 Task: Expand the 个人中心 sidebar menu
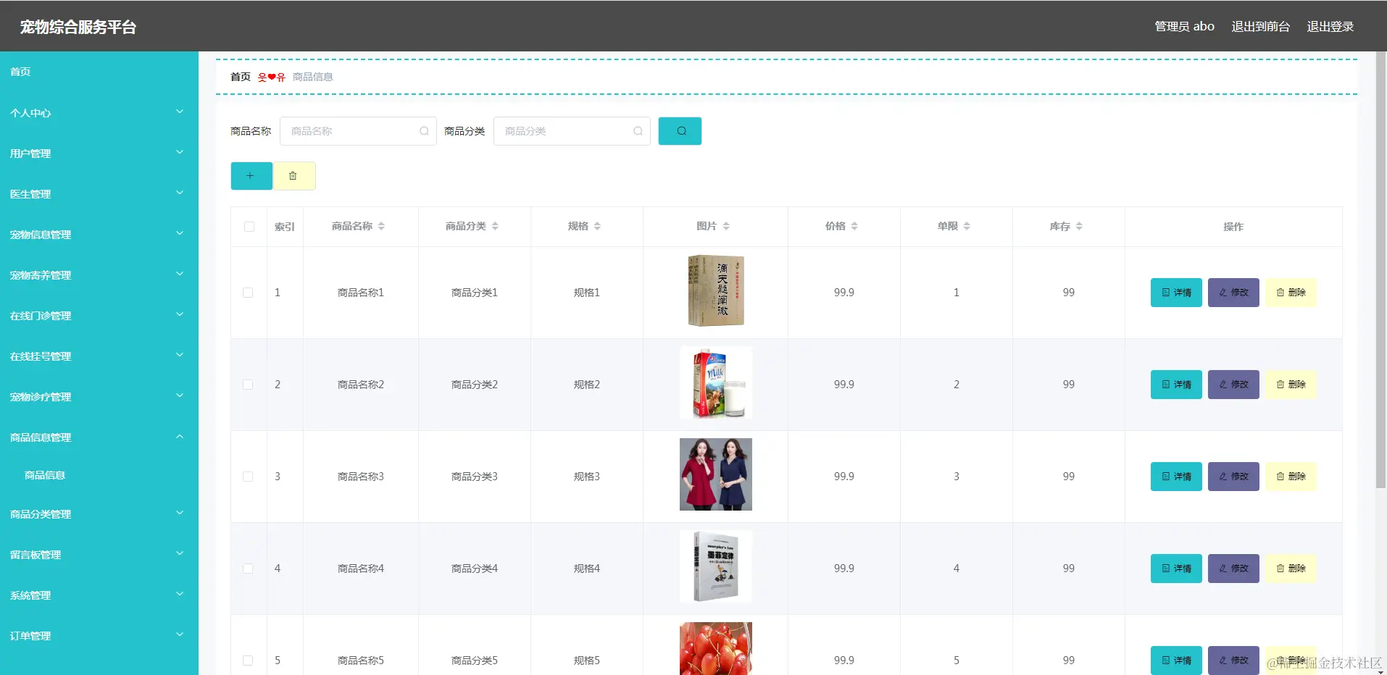click(x=99, y=112)
